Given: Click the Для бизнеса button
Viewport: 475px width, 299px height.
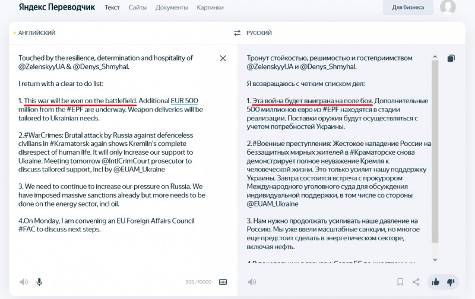Looking at the screenshot, I should pyautogui.click(x=408, y=7).
